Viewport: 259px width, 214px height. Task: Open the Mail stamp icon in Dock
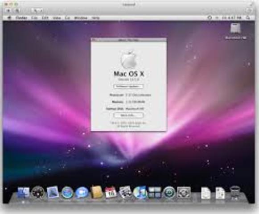(x=53, y=192)
